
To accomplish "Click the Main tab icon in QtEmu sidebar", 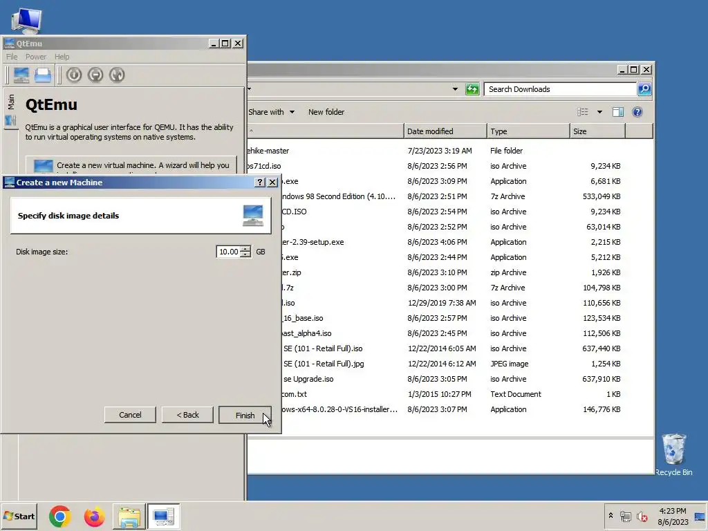I will pos(11,102).
